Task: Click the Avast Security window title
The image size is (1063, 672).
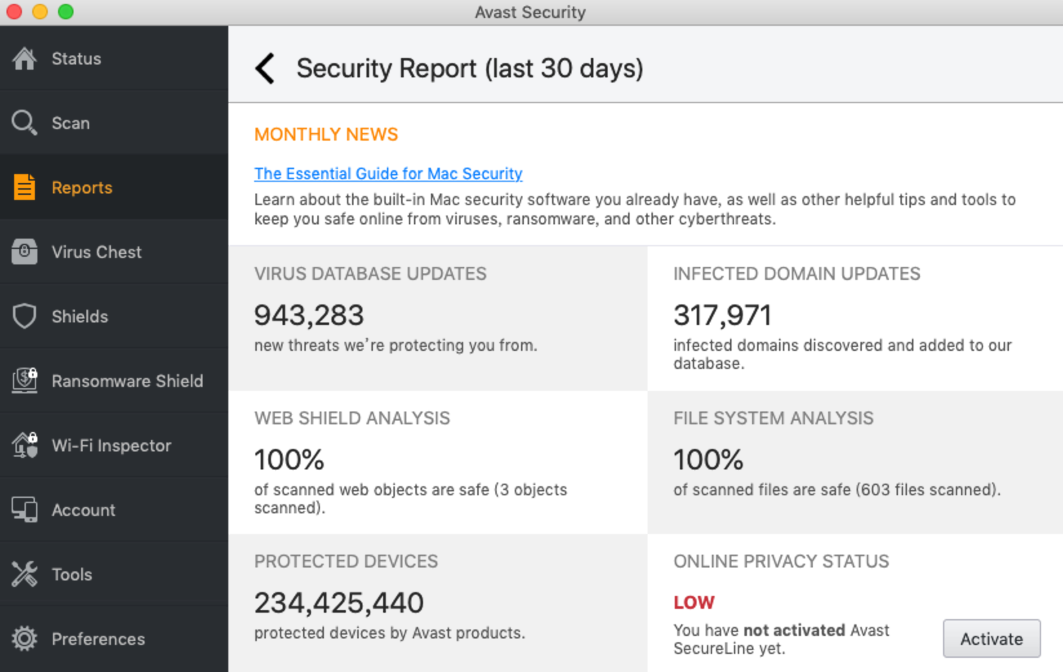Action: [530, 12]
